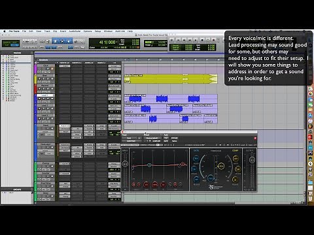
Task: Open the Window menu
Action: [108, 31]
